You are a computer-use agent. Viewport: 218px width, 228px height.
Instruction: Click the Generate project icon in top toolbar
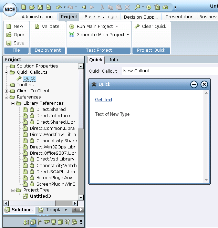coord(157,7)
